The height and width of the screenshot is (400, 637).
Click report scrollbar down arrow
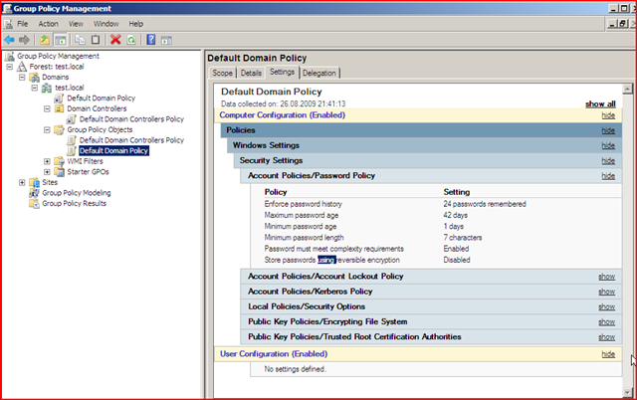pos(628,392)
